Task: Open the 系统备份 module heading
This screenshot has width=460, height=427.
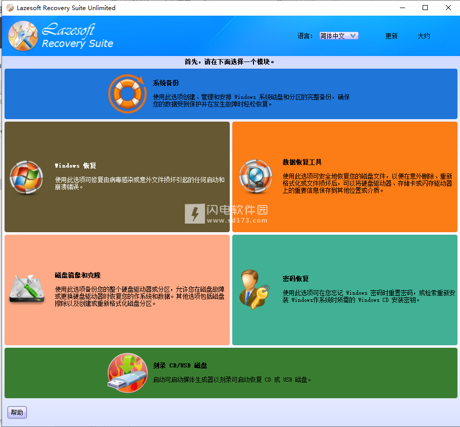Action: pyautogui.click(x=166, y=83)
